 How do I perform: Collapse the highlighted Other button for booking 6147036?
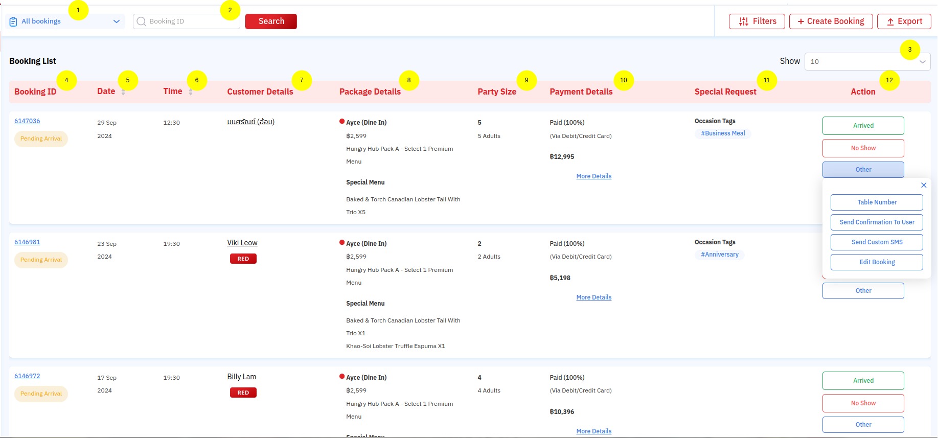pyautogui.click(x=863, y=170)
